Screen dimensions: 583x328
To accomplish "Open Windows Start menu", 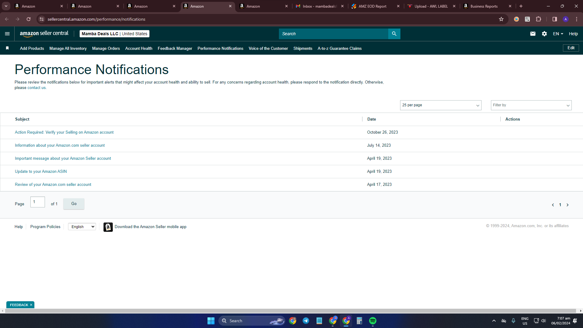I will click(x=211, y=321).
